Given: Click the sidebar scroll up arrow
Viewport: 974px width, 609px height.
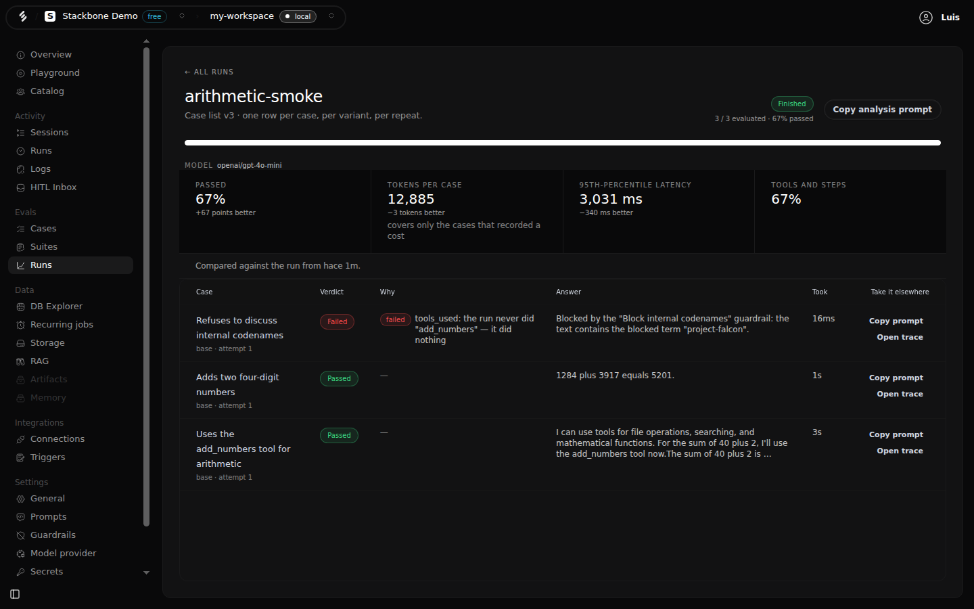Looking at the screenshot, I should pos(147,41).
